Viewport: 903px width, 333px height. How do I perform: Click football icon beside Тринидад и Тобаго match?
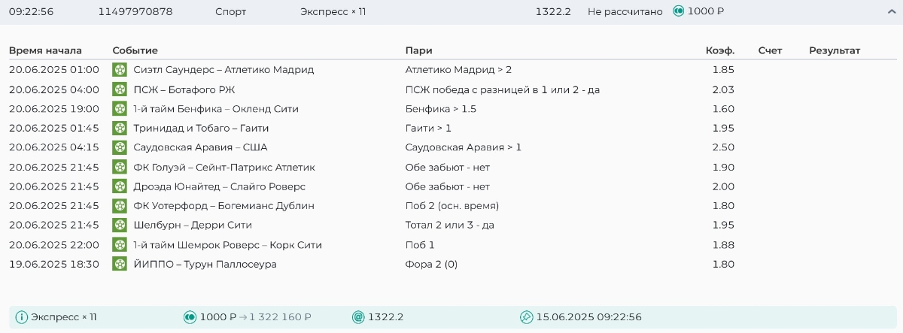click(x=120, y=128)
